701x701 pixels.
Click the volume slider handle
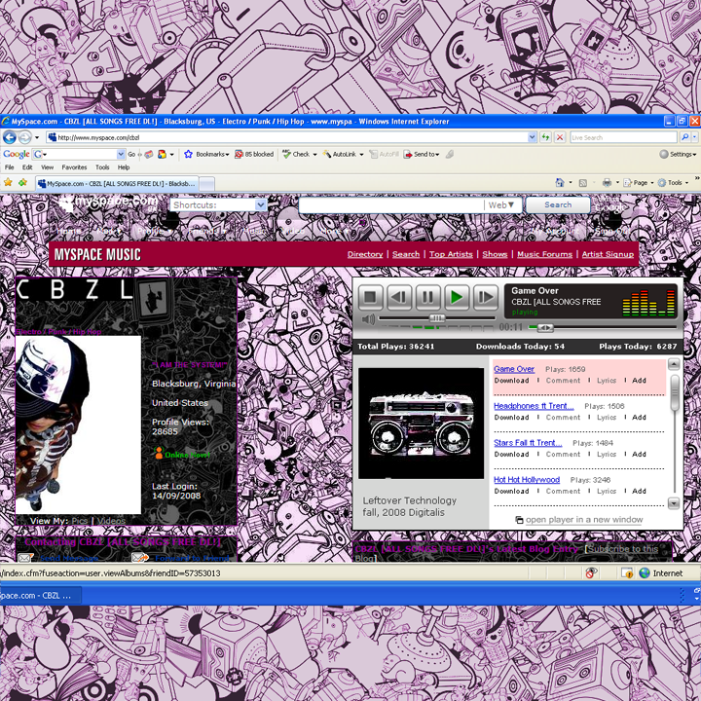pos(437,318)
